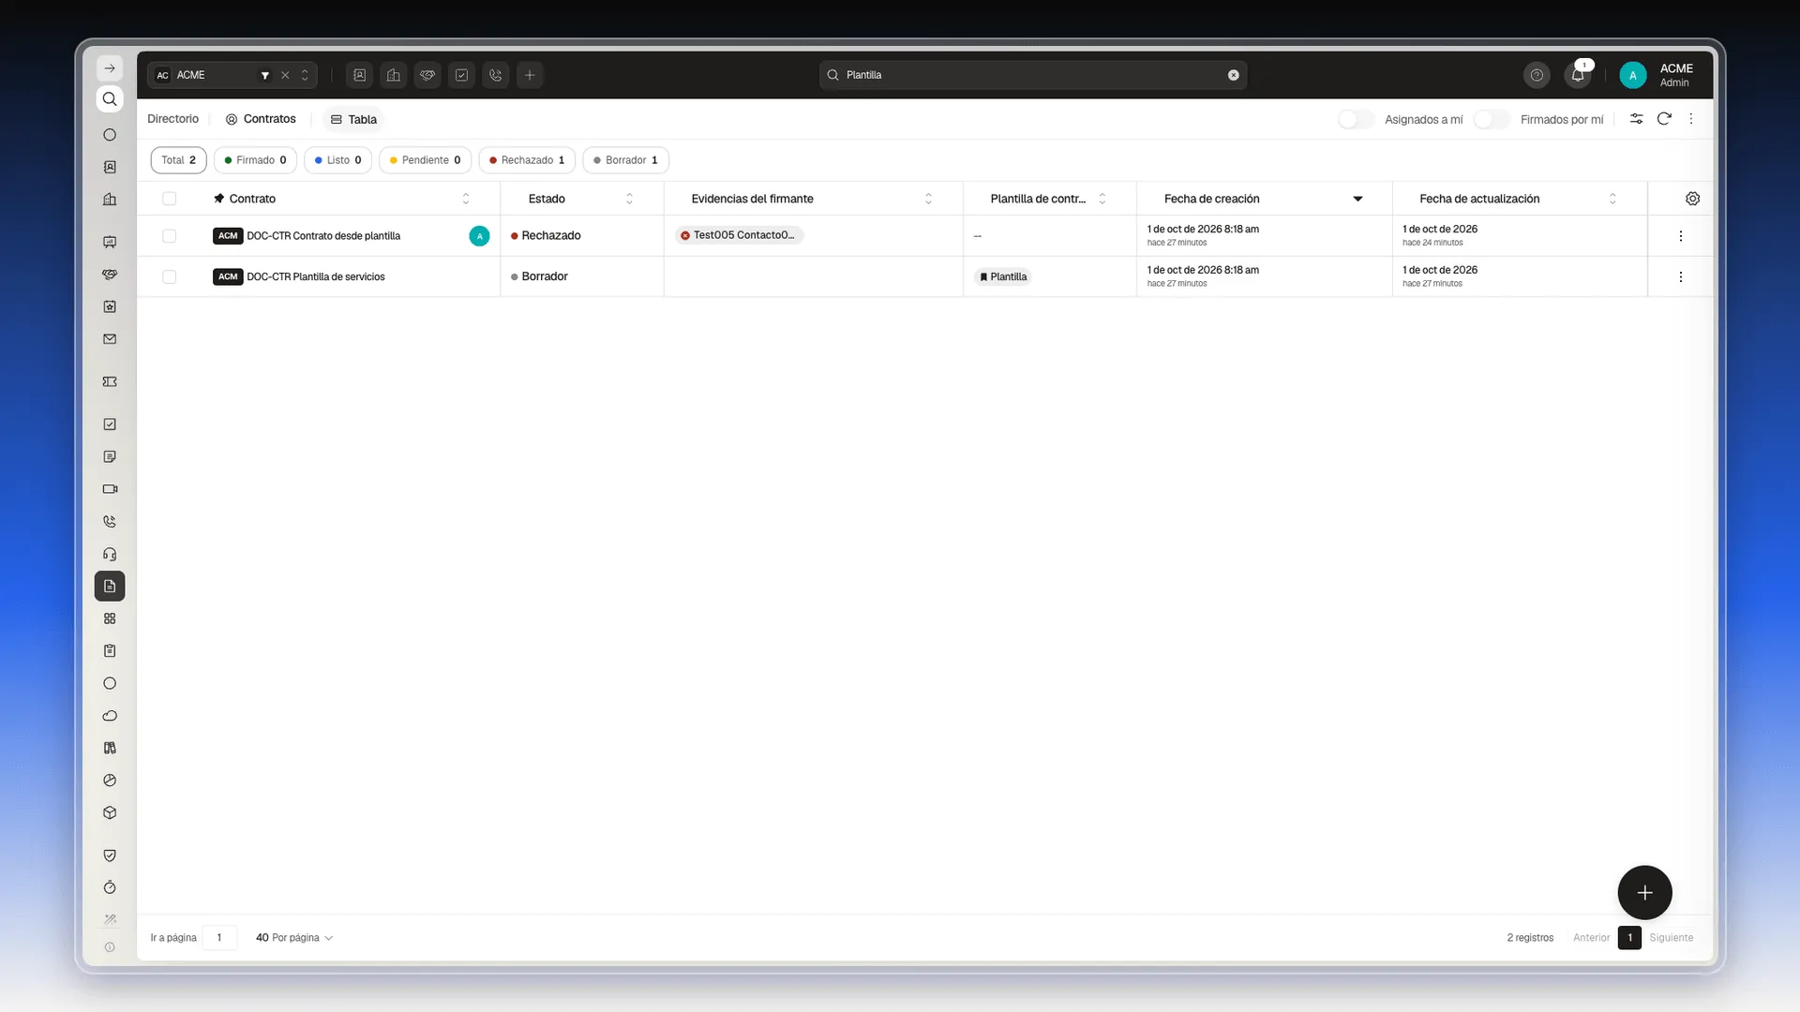Viewport: 1800px width, 1012px height.
Task: Open the phone calls icon in sidebar
Action: point(110,522)
